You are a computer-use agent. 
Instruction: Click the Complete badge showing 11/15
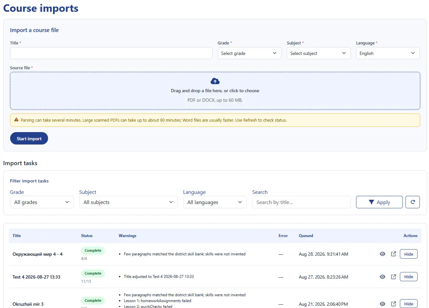(x=93, y=273)
